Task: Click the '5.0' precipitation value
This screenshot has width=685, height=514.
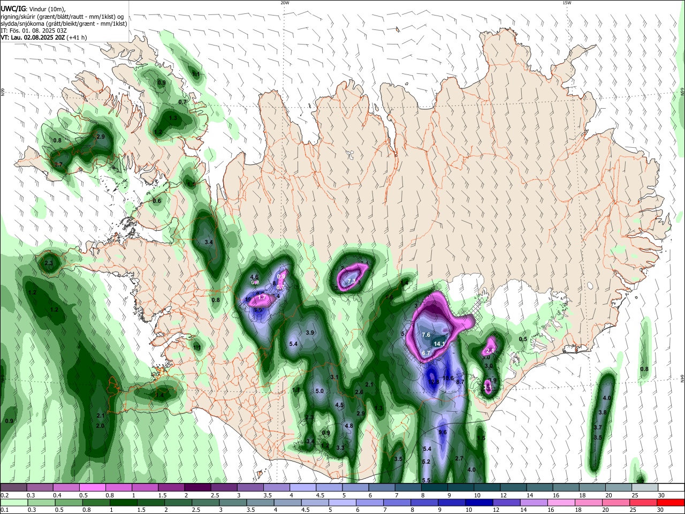Action: [x=319, y=391]
